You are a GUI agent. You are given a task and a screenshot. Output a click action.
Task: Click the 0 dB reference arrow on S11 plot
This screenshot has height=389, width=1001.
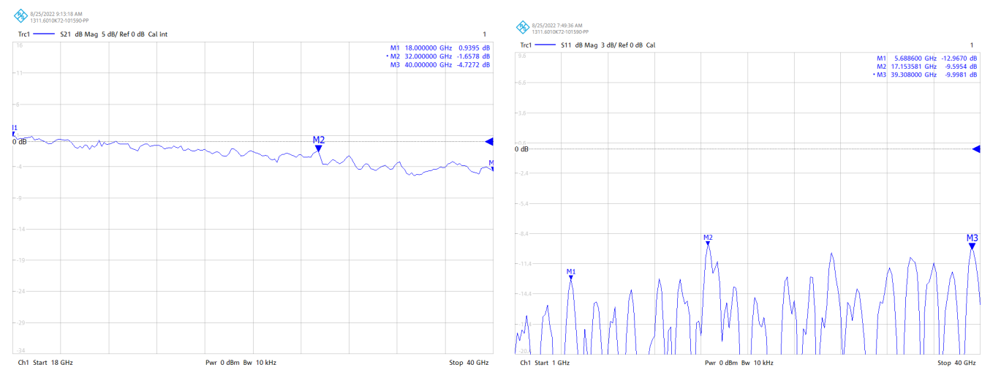(x=976, y=149)
